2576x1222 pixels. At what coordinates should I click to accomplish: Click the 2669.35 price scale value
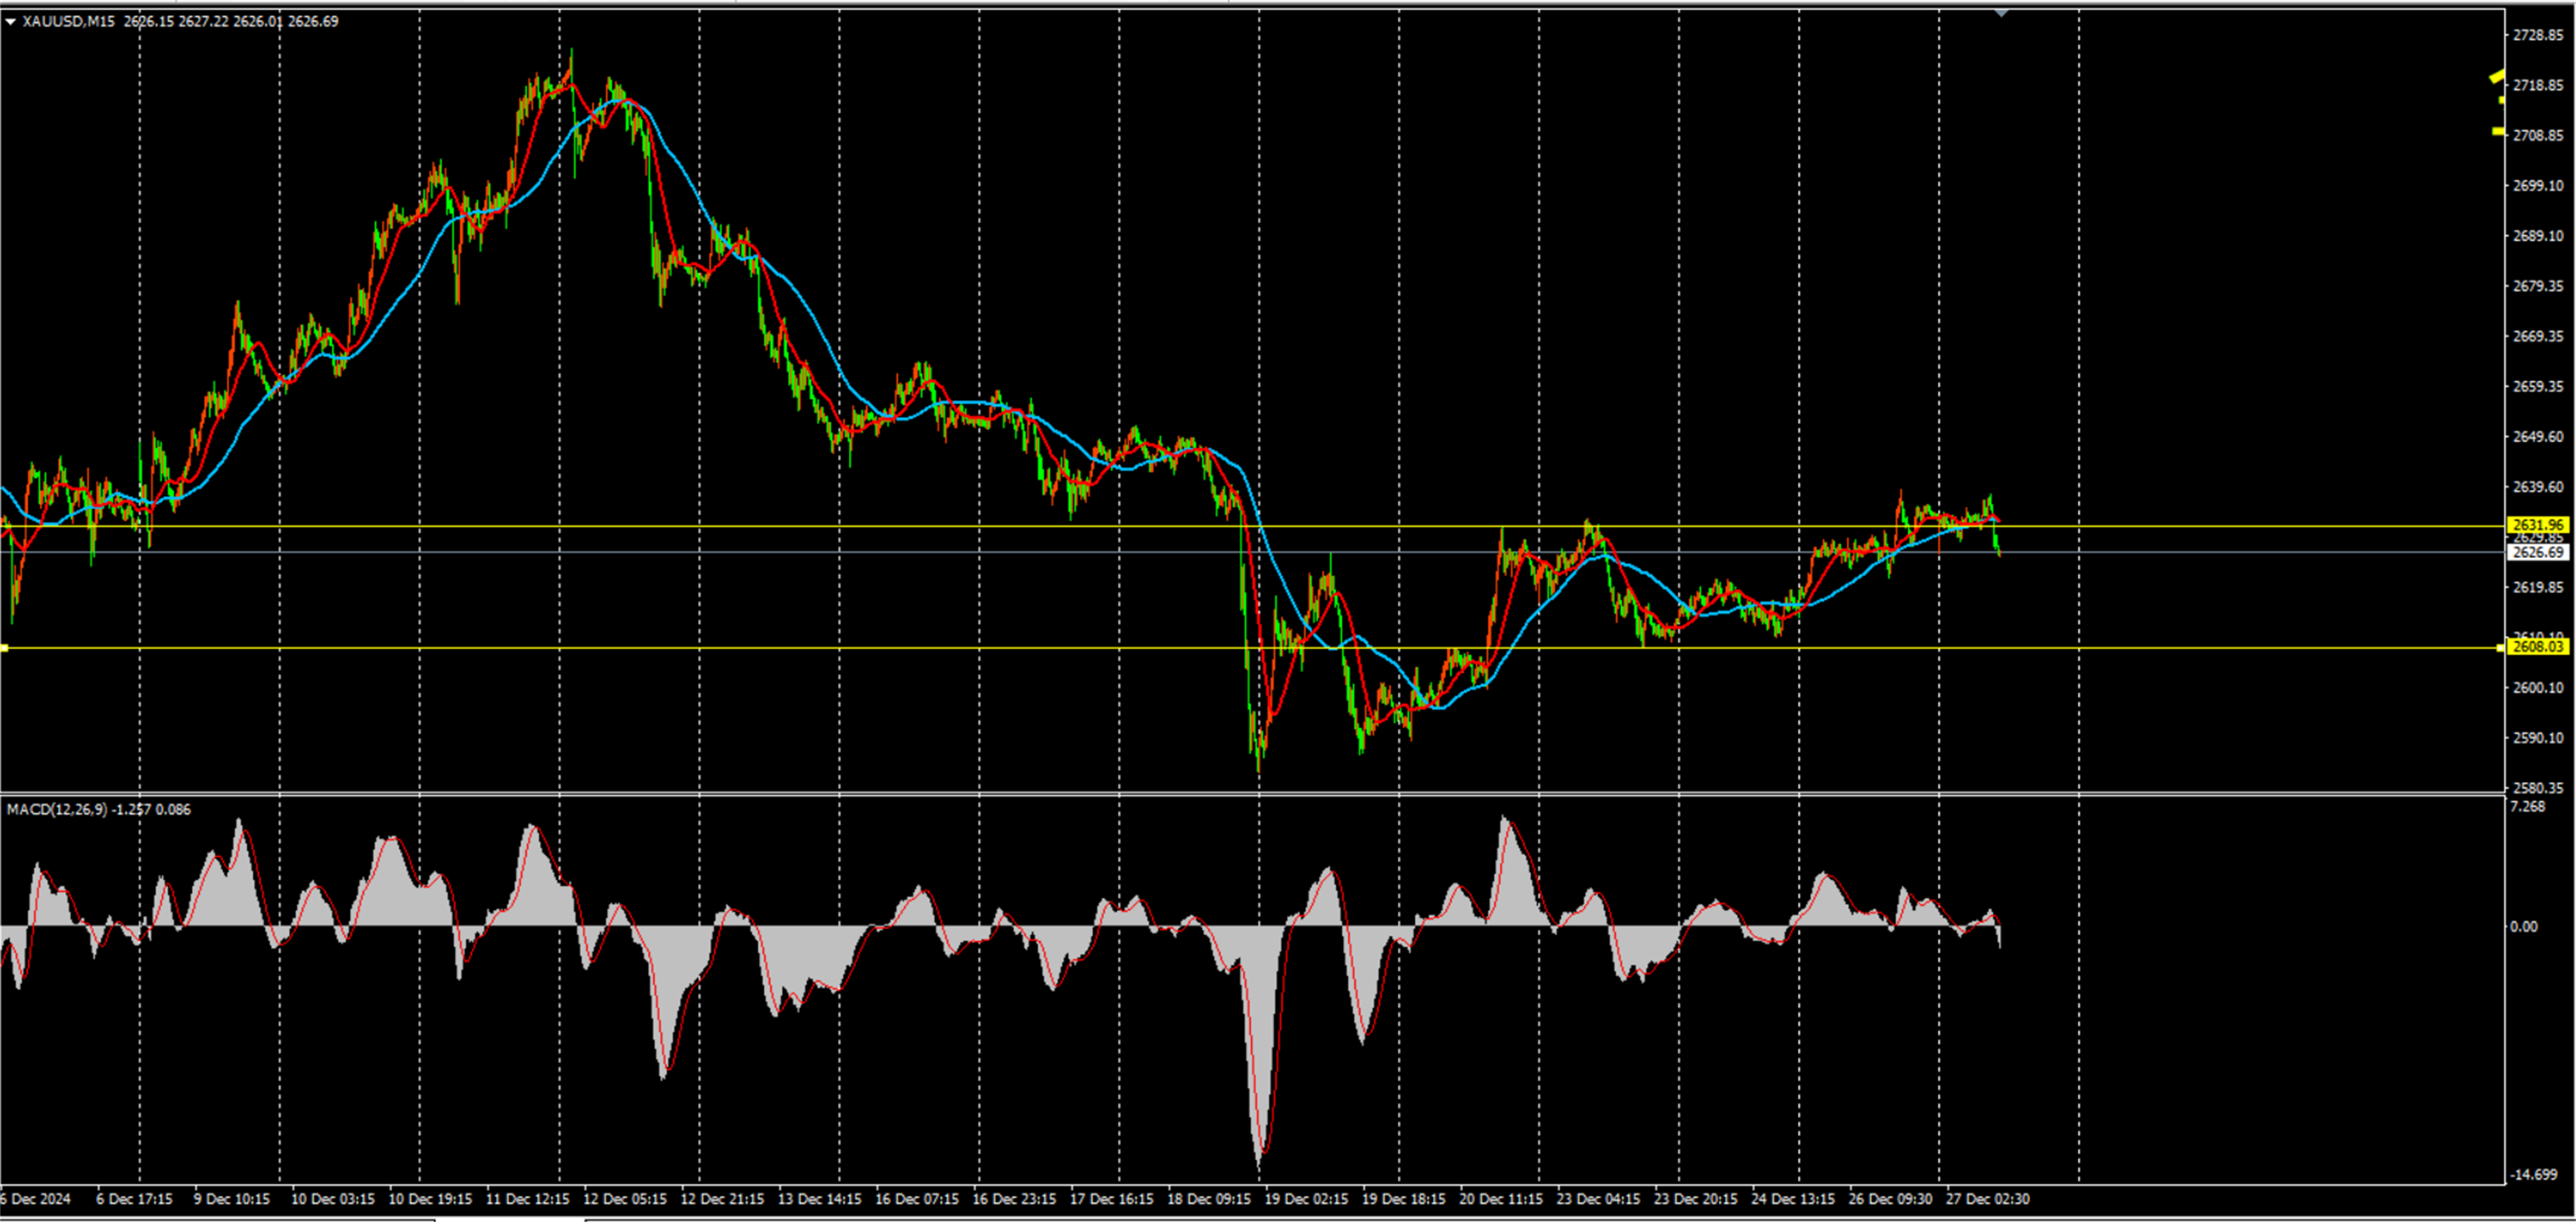pos(2538,336)
